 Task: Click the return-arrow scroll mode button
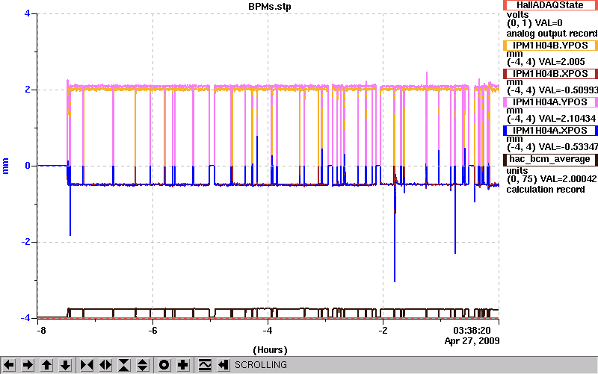pos(224,365)
